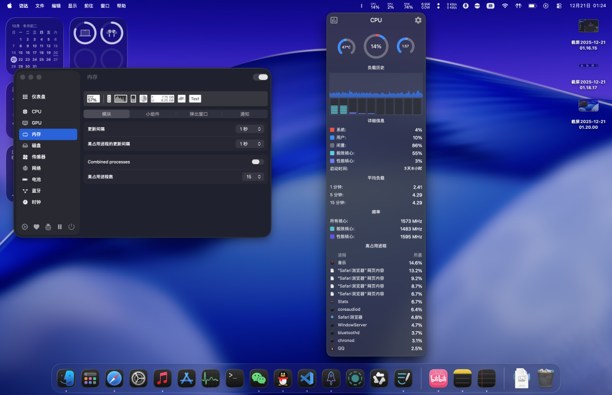Viewport: 612px width, 395px height.
Task: Click the pause icon in Stats sidebar
Action: coord(60,227)
